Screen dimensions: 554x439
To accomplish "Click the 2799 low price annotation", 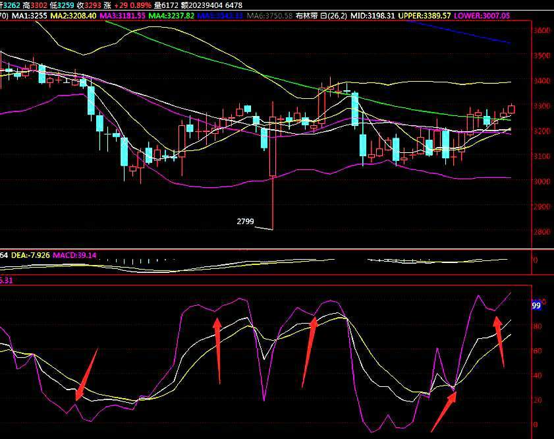I will [245, 221].
